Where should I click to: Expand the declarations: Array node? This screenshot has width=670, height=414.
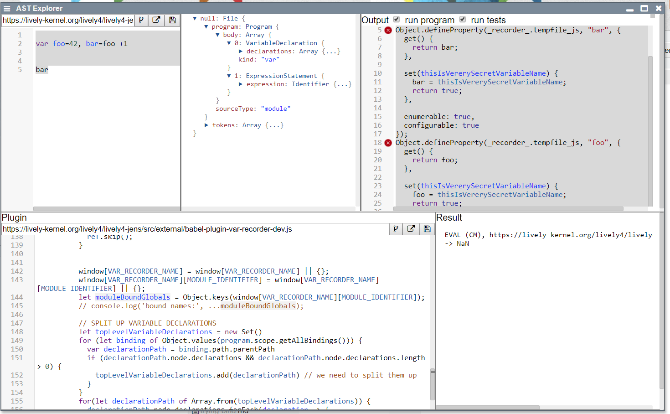tap(241, 52)
